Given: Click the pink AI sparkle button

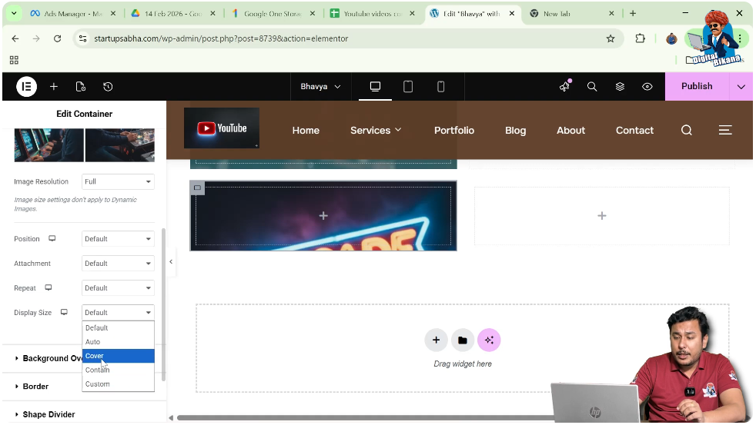Looking at the screenshot, I should (489, 340).
